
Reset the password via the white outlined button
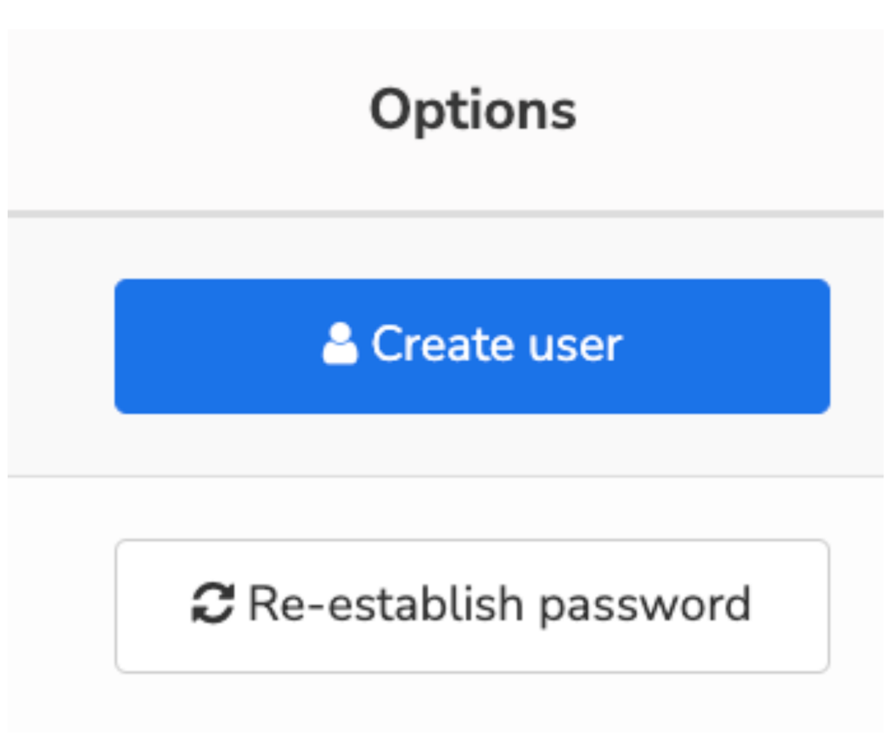[x=472, y=606]
